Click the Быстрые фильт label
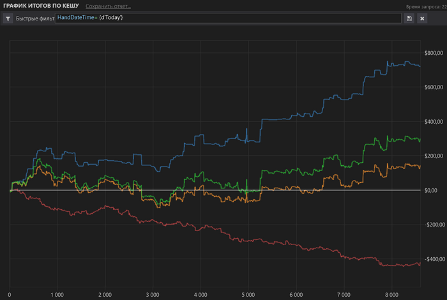447x300 pixels. 35,19
